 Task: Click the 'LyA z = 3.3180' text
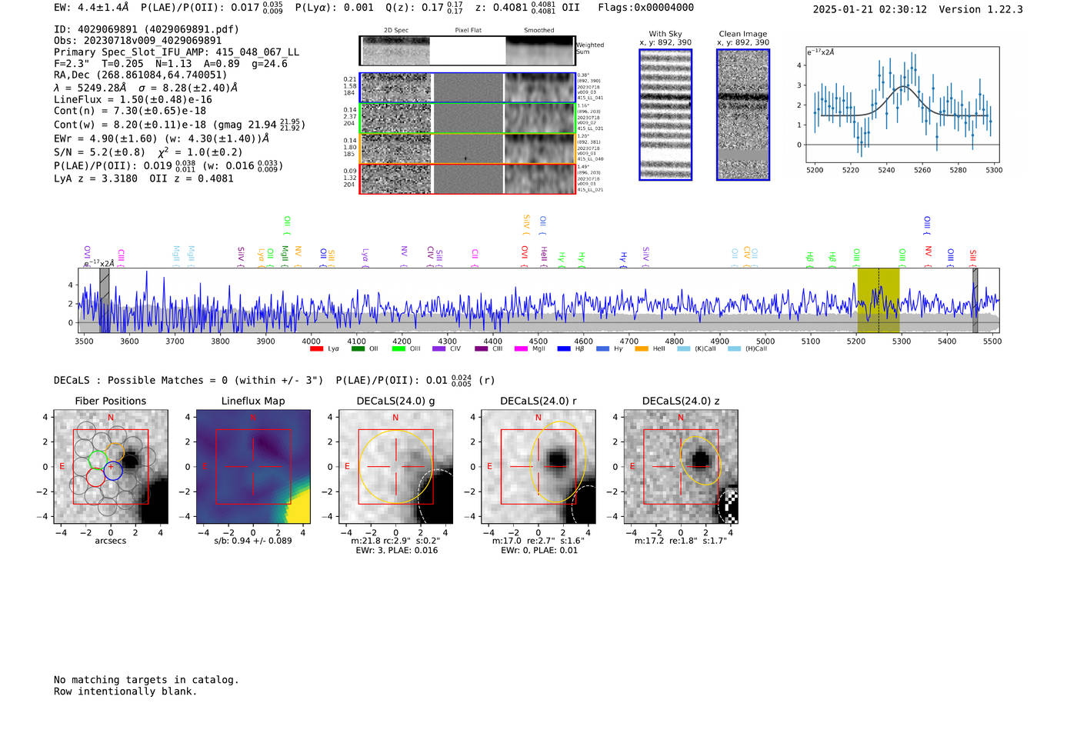pyautogui.click(x=96, y=178)
